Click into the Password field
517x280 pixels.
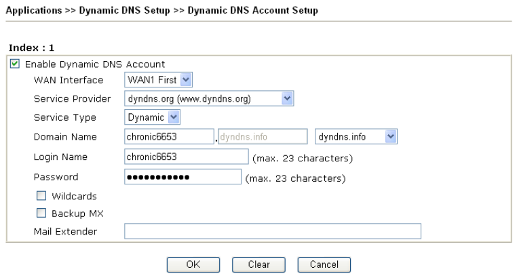pyautogui.click(x=183, y=178)
